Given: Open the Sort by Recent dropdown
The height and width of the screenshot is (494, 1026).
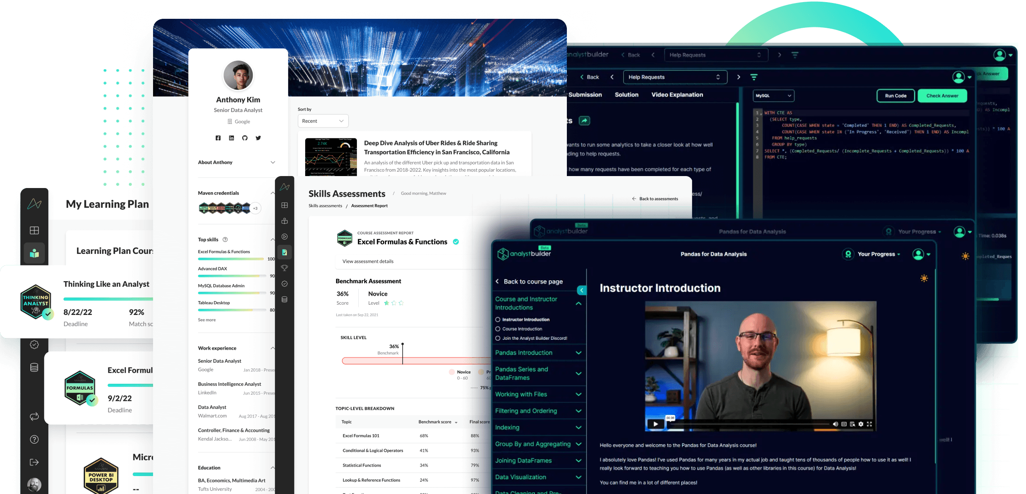Looking at the screenshot, I should pos(323,121).
